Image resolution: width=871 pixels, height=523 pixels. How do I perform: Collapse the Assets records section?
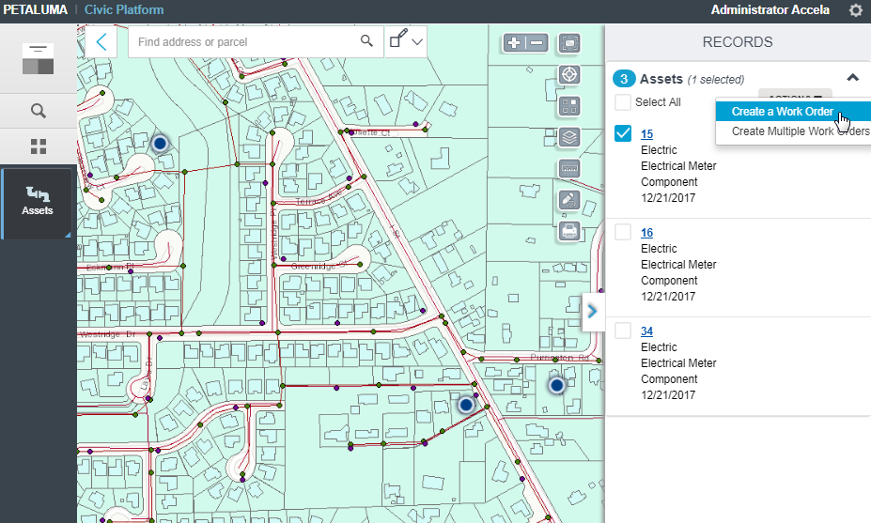tap(852, 78)
